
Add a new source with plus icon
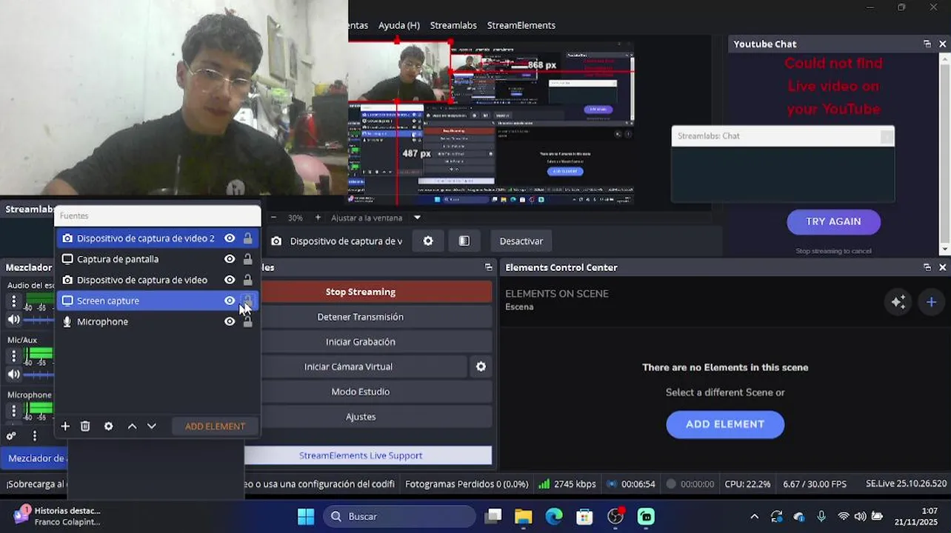click(x=65, y=426)
